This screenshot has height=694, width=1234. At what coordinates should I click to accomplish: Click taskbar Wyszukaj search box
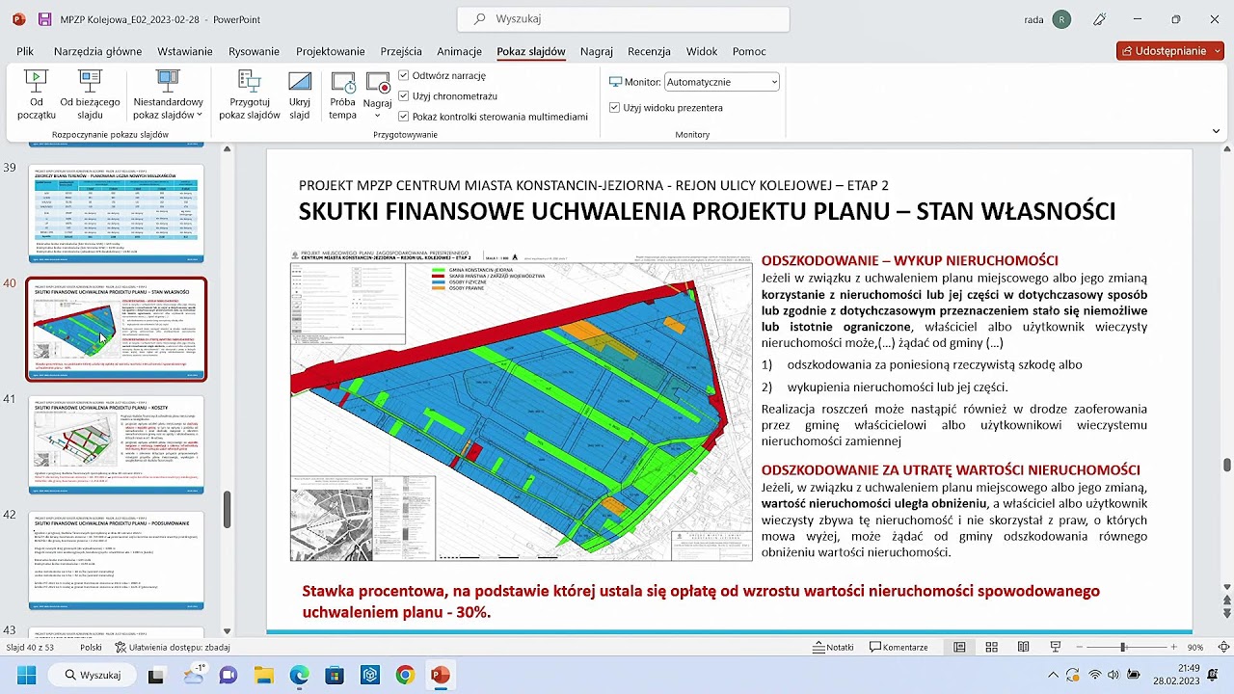[x=93, y=675]
